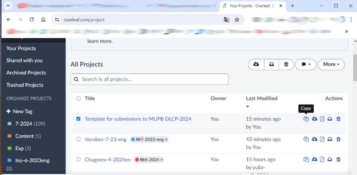Filter by the Content tag
Screen dimensions: 357x175
tap(24, 136)
